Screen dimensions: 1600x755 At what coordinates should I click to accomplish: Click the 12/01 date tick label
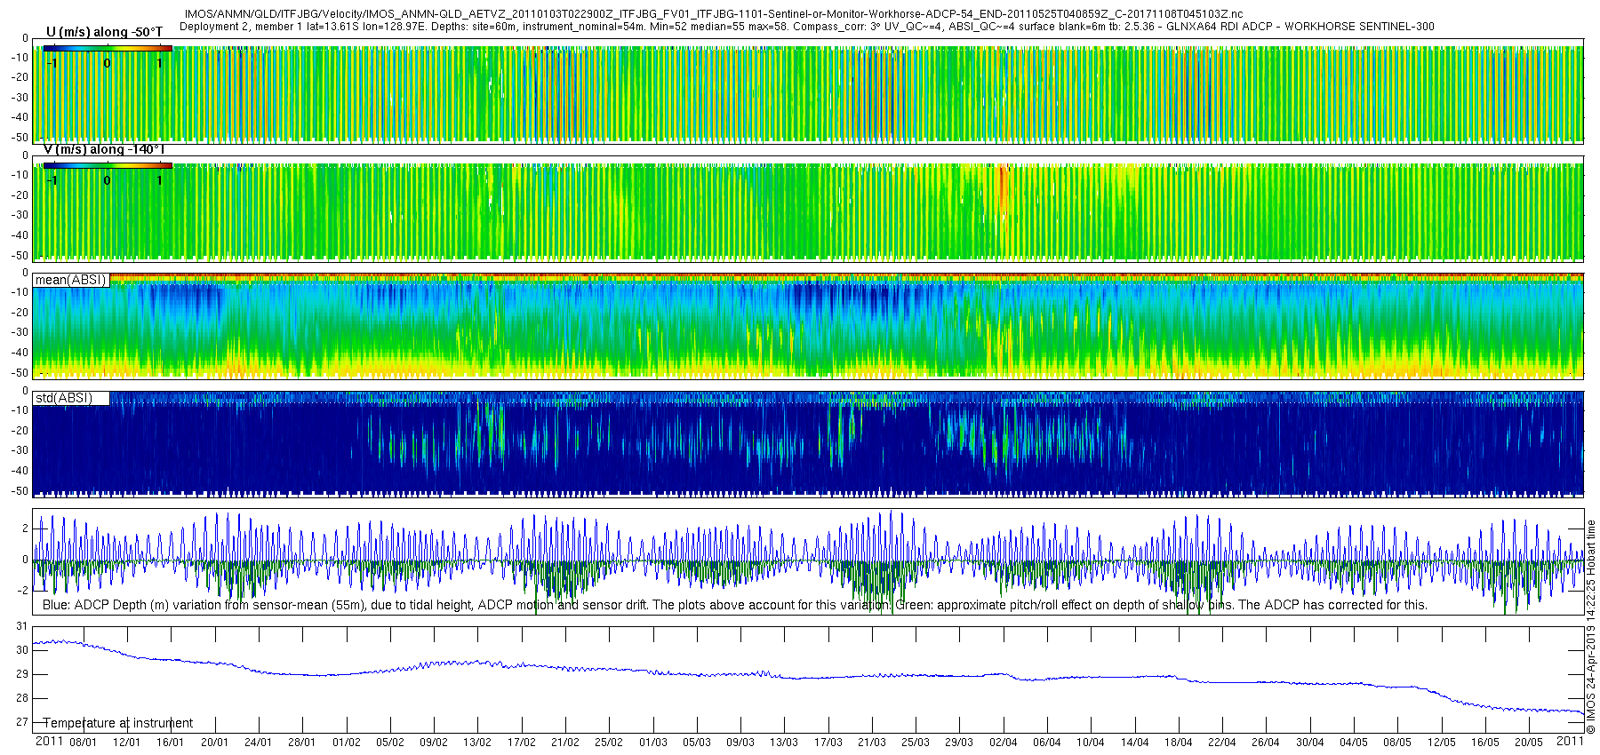click(x=127, y=743)
